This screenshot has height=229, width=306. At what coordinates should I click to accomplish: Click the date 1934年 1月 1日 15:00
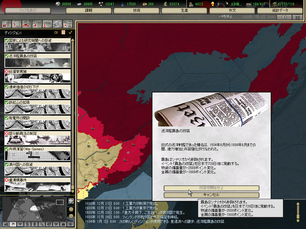(258, 17)
